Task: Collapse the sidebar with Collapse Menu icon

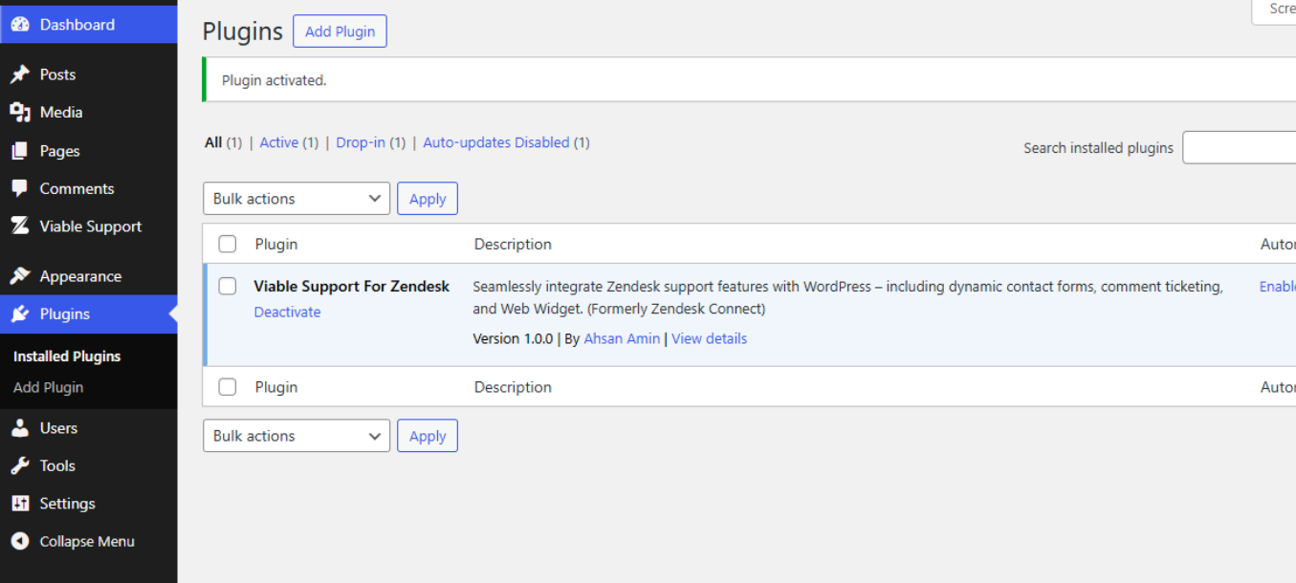Action: click(20, 541)
